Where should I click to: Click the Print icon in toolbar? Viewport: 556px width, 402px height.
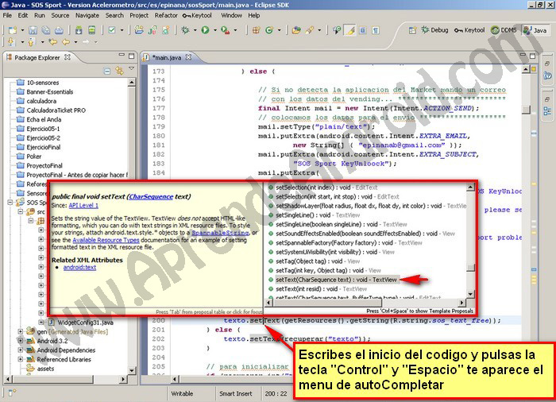tap(59, 30)
